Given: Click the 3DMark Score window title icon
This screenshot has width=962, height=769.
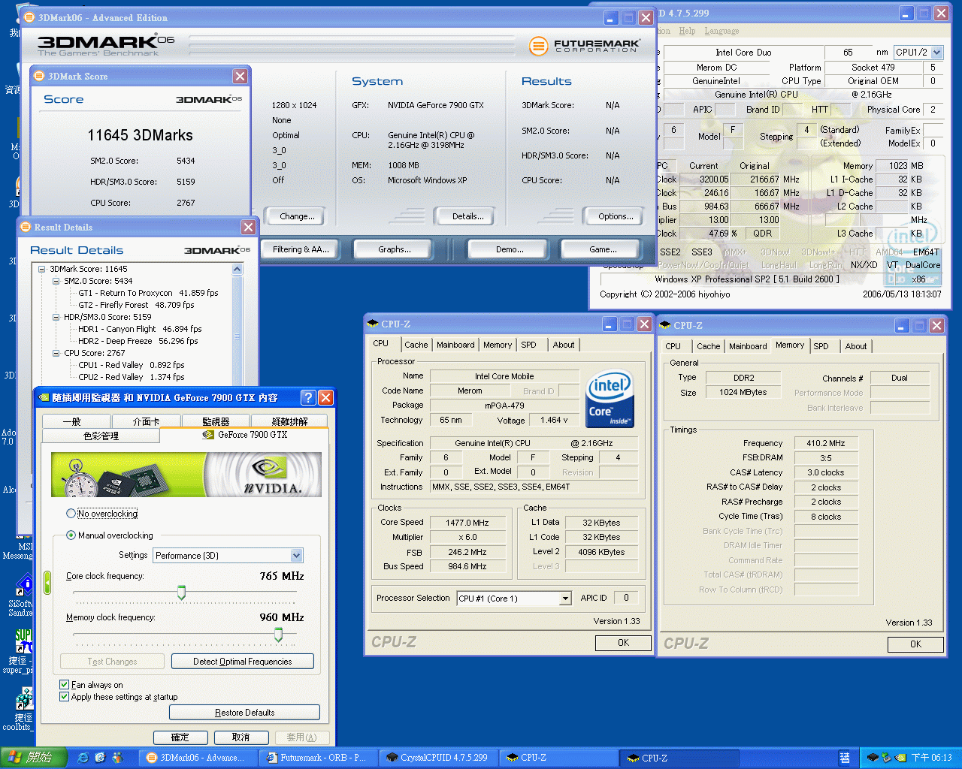Looking at the screenshot, I should pyautogui.click(x=39, y=76).
